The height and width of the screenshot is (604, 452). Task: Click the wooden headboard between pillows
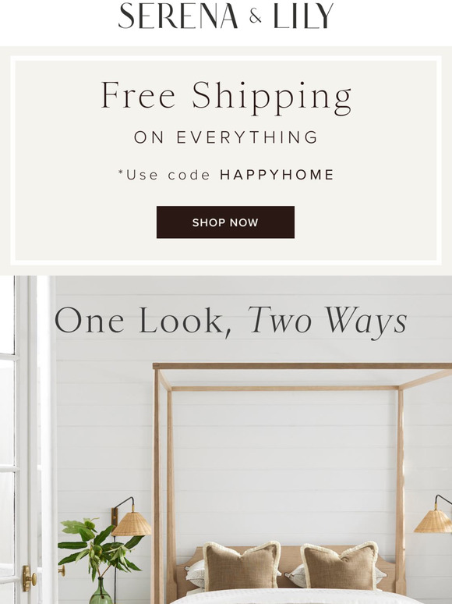pos(291,556)
